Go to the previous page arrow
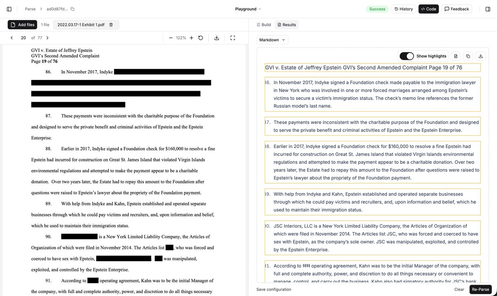Viewport: 497px width, 296px height. (x=12, y=38)
